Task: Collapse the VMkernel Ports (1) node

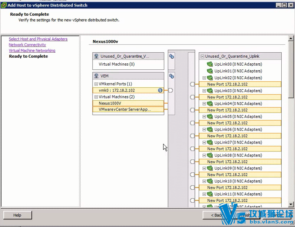Action: pos(96,84)
